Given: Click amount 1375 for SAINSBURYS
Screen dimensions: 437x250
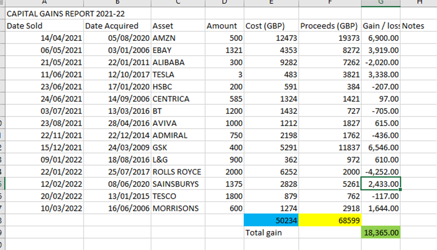Looking at the screenshot, I should click(225, 184).
